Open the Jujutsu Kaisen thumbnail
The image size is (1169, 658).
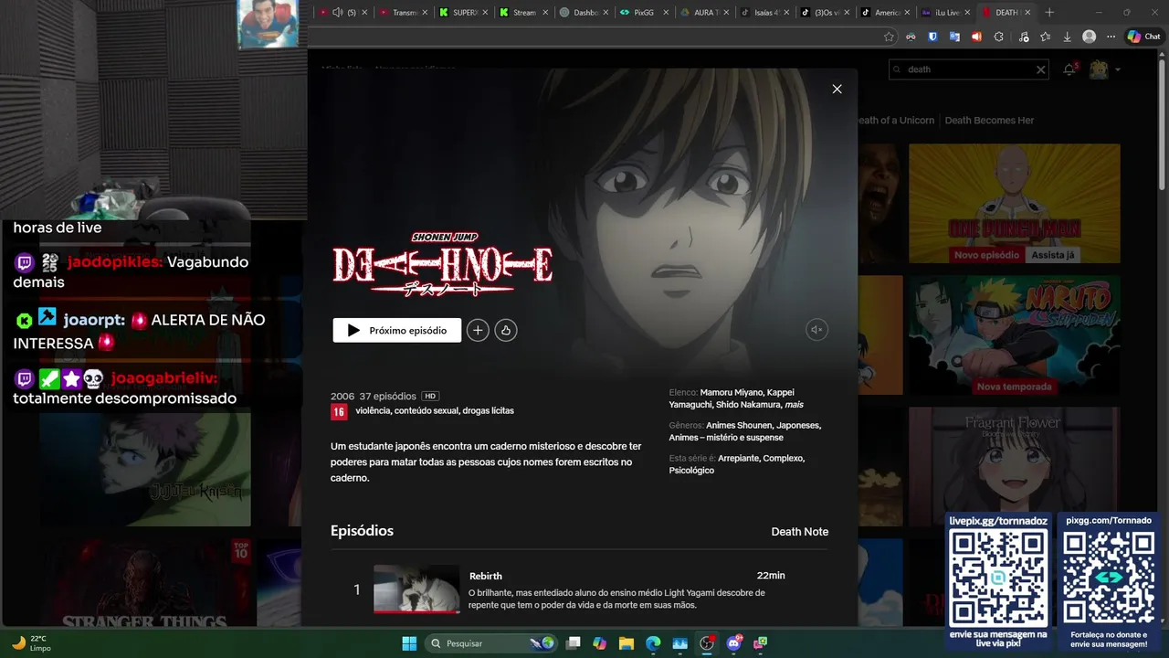pos(144,467)
